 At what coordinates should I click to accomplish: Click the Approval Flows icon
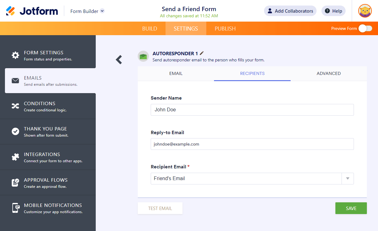pyautogui.click(x=15, y=183)
